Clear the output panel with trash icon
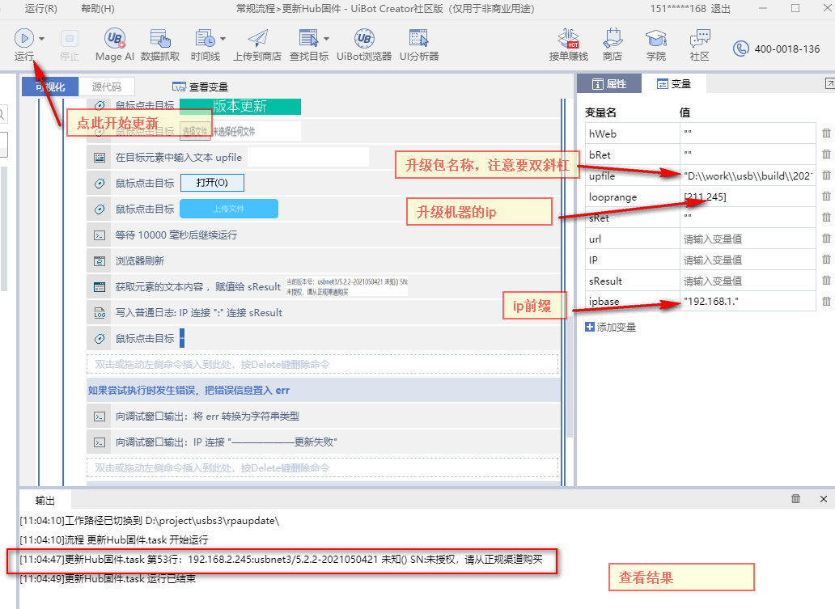 (795, 499)
